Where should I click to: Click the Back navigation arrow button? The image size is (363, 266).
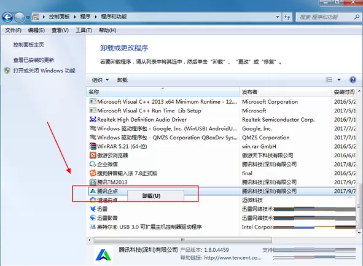click(x=7, y=17)
